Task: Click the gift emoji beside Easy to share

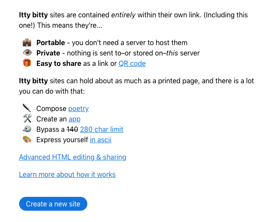Action: click(x=27, y=63)
